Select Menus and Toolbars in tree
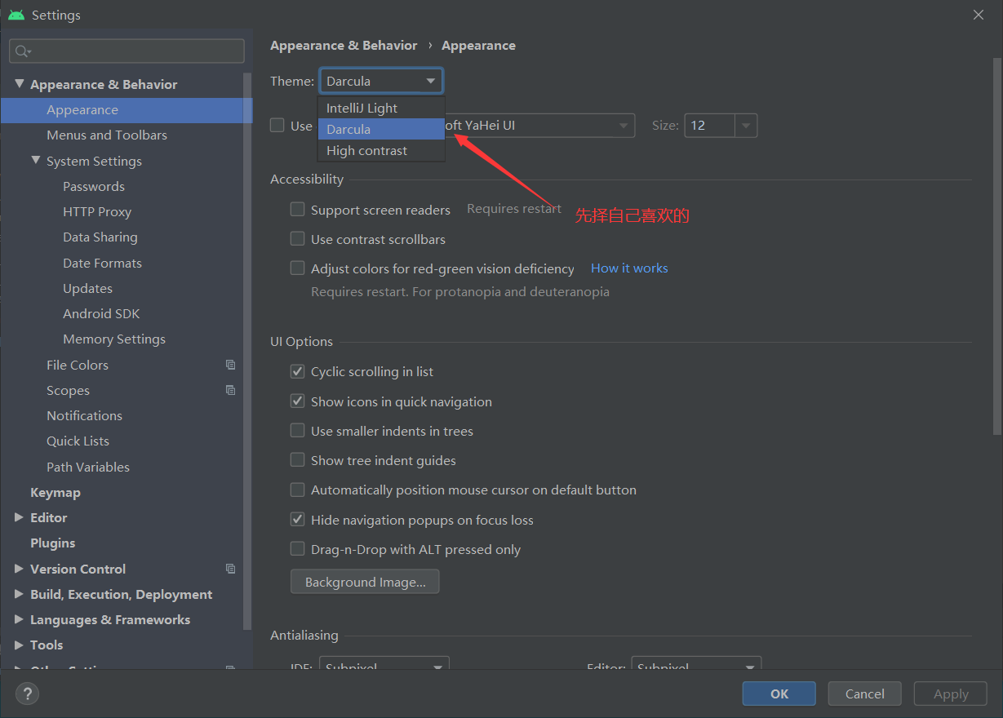 click(107, 135)
